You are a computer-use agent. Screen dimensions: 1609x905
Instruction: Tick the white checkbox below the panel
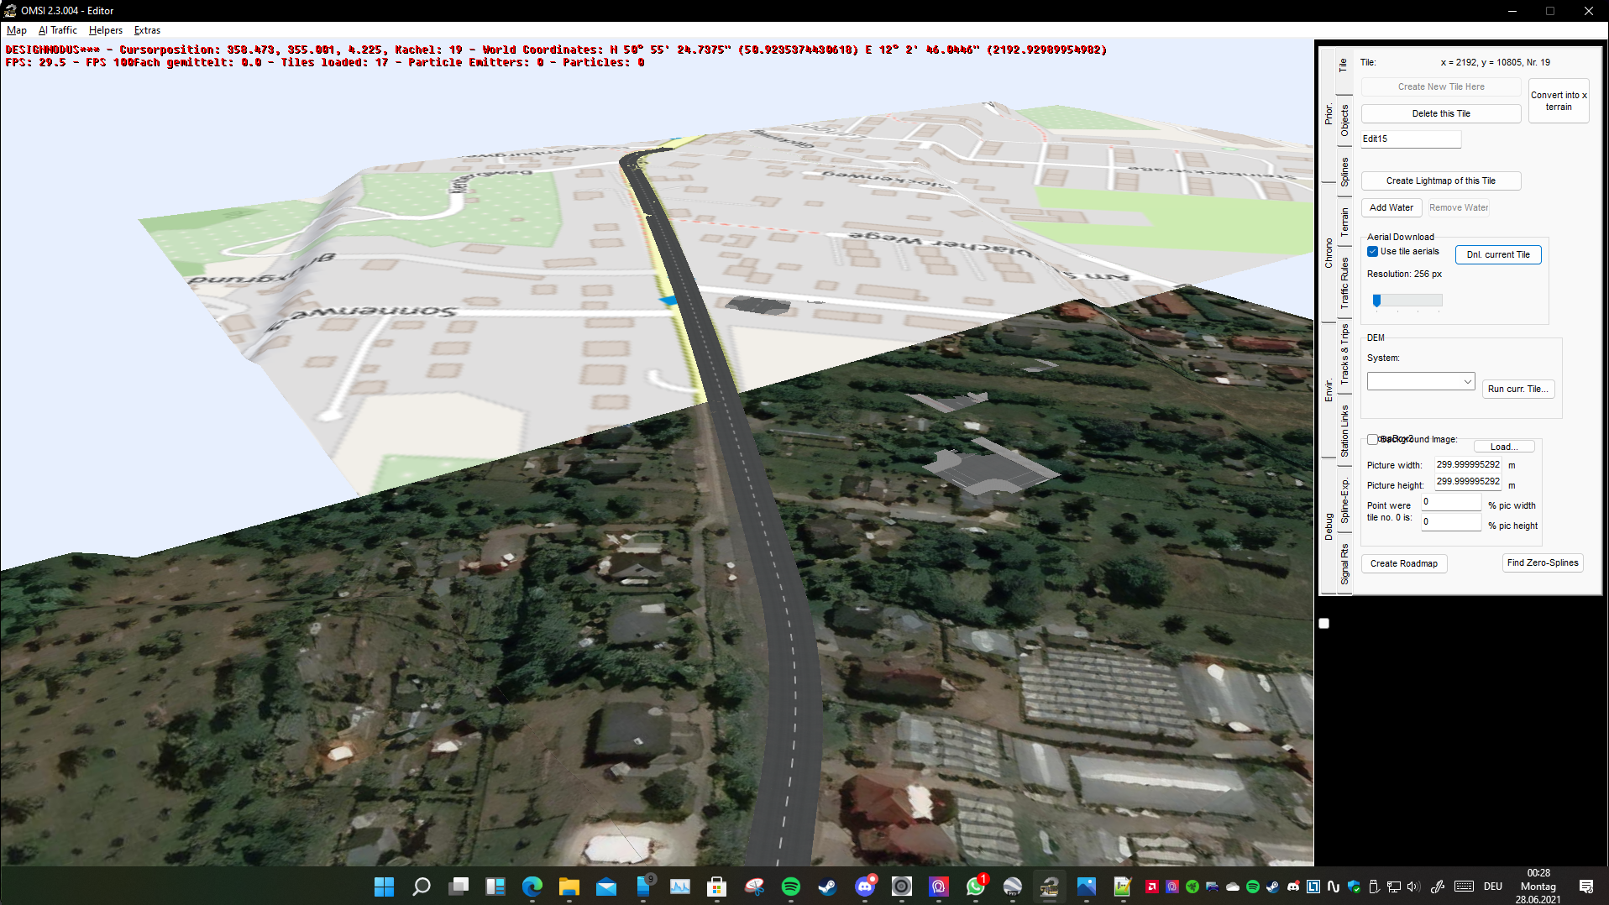pyautogui.click(x=1324, y=623)
